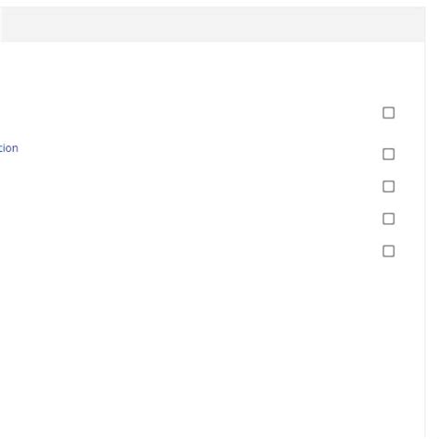Open the blue link ending in 'tion'
Screen dimensions: 439x439
9,148
